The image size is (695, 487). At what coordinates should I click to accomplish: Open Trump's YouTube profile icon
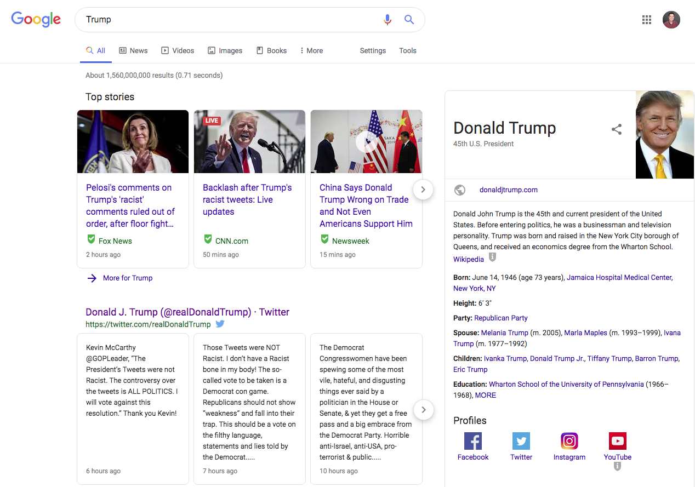617,441
